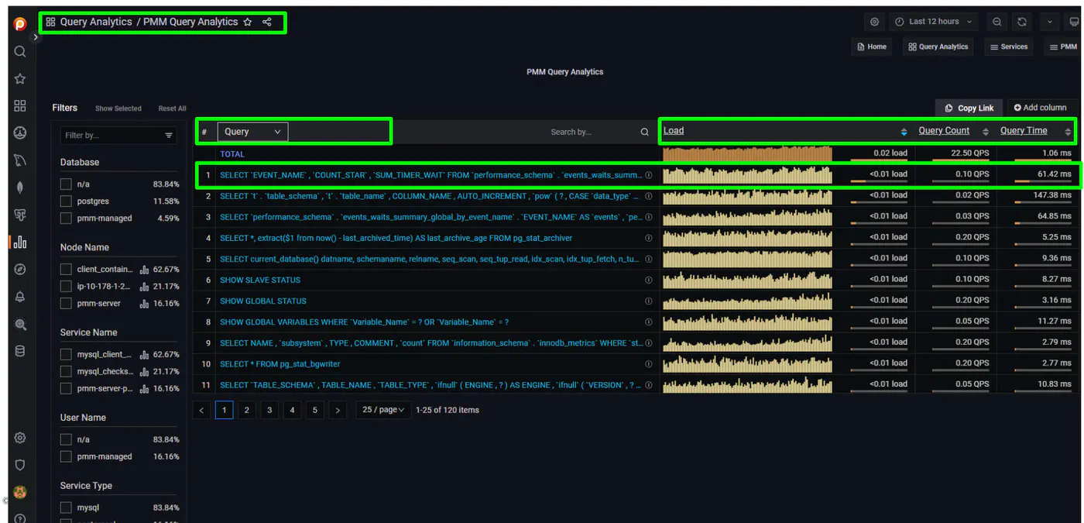Viewport: 1084px width, 523px height.
Task: Open the Alerting bell sidebar icon
Action: (x=20, y=297)
